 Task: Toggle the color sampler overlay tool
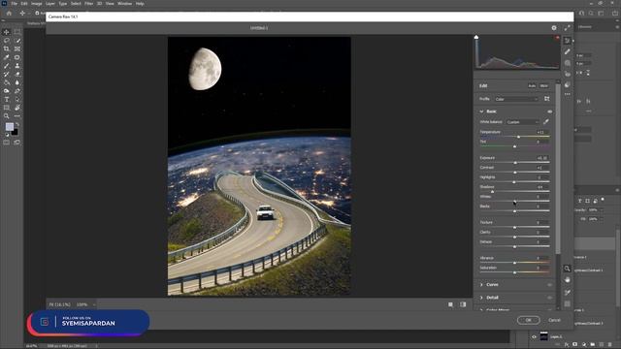[x=567, y=292]
